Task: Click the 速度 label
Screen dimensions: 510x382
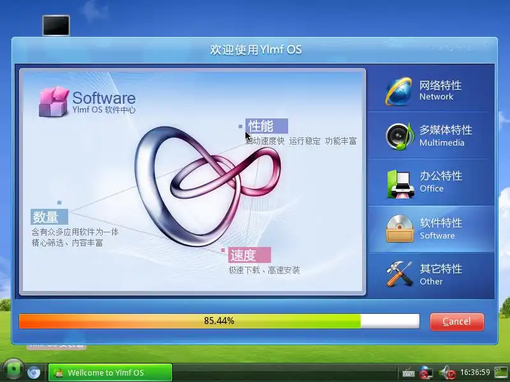Action: (x=249, y=255)
